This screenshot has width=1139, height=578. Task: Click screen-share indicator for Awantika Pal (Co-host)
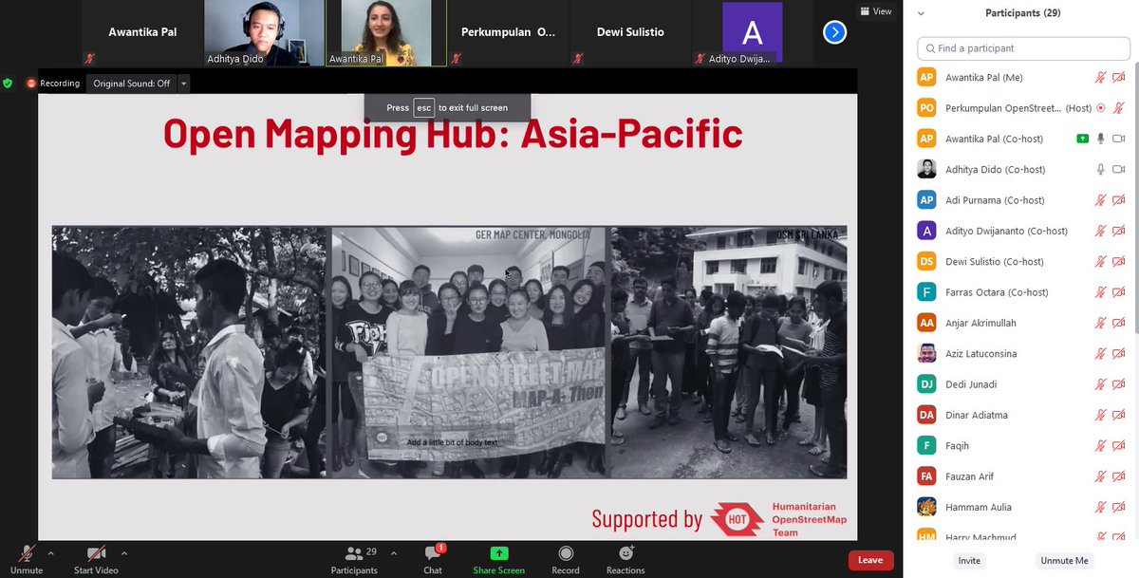tap(1082, 139)
